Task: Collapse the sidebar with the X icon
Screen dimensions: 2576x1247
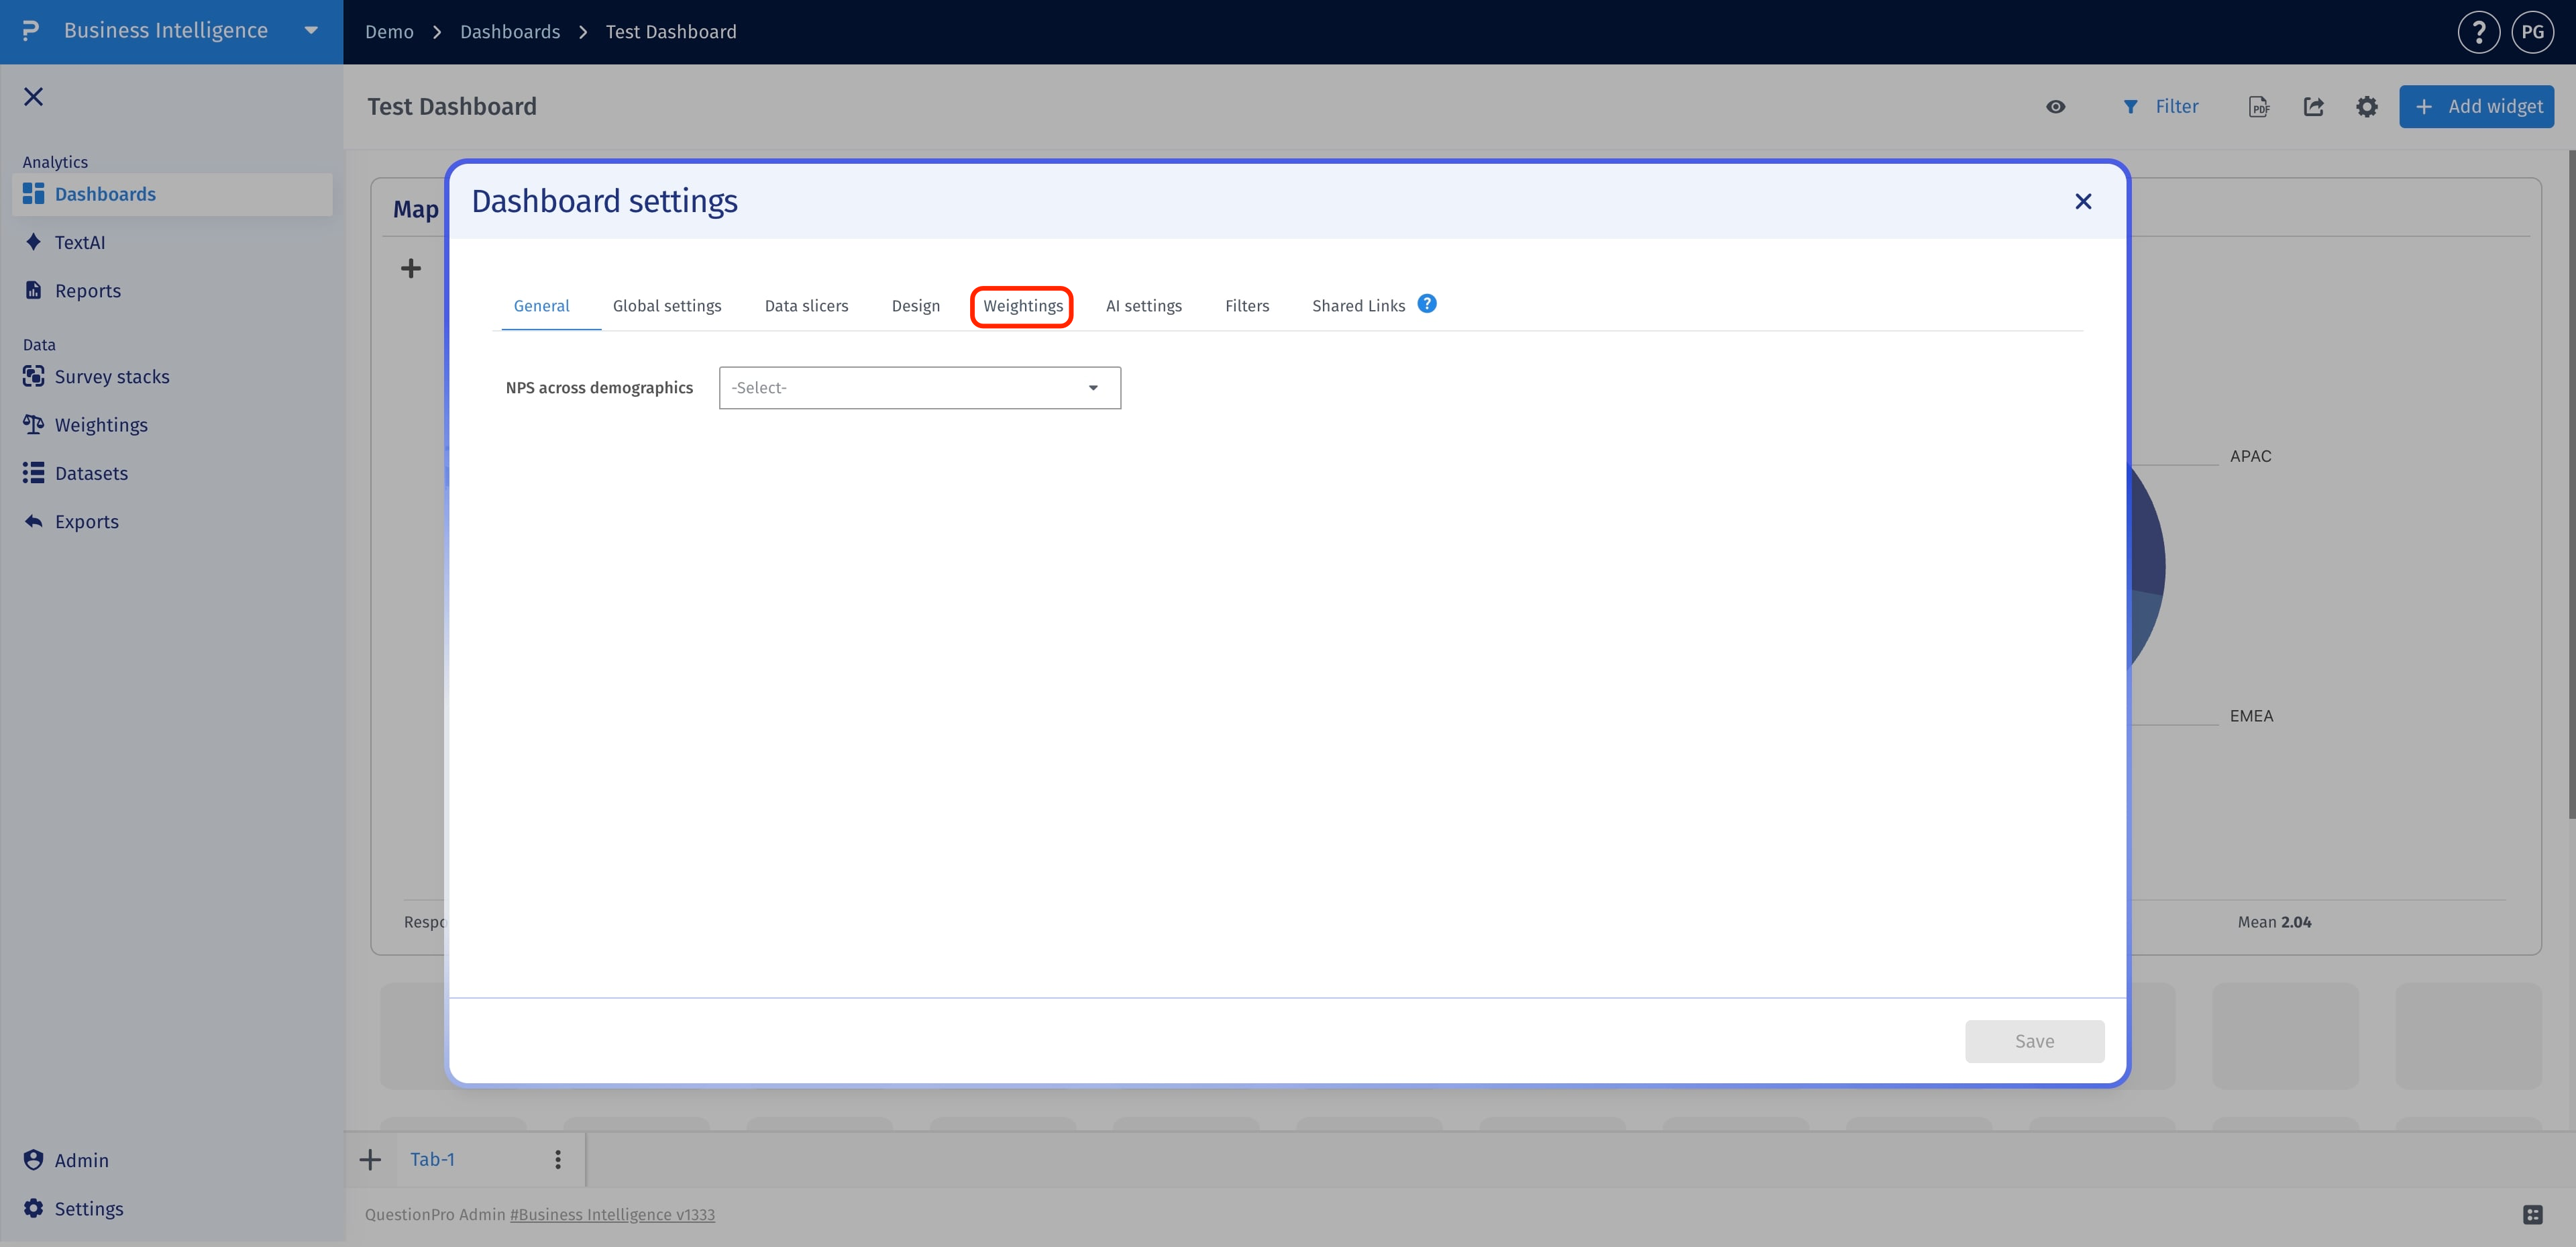Action: click(x=33, y=96)
